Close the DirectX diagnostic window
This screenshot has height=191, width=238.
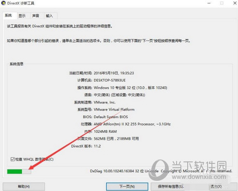[235, 3]
